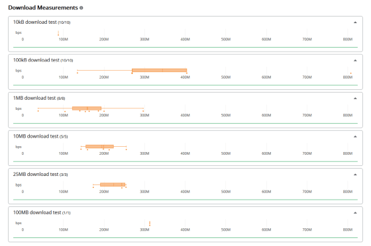Click the (8/8) count on 1MB test
Viewport: 371px width, 246px height.
61,99
